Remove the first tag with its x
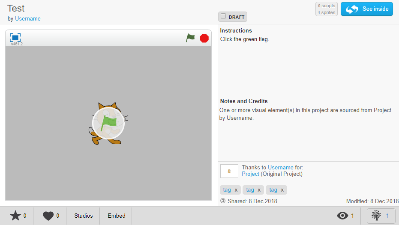 click(x=236, y=190)
